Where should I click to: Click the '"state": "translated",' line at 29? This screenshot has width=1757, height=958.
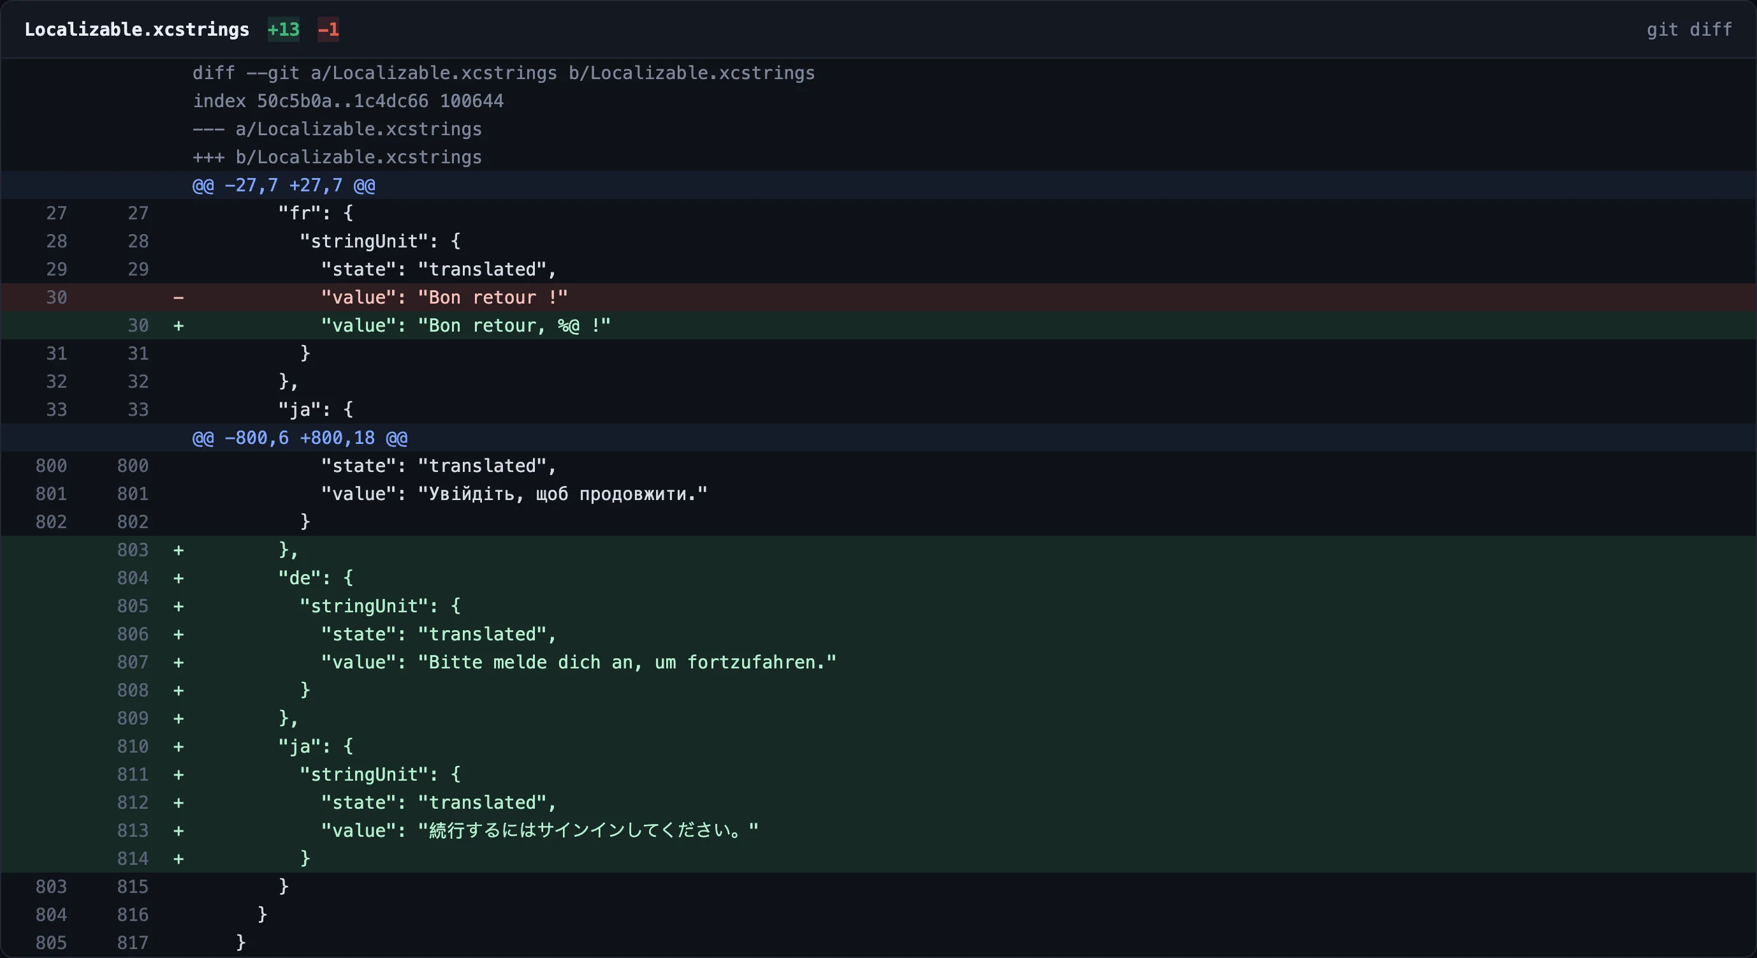[878, 269]
